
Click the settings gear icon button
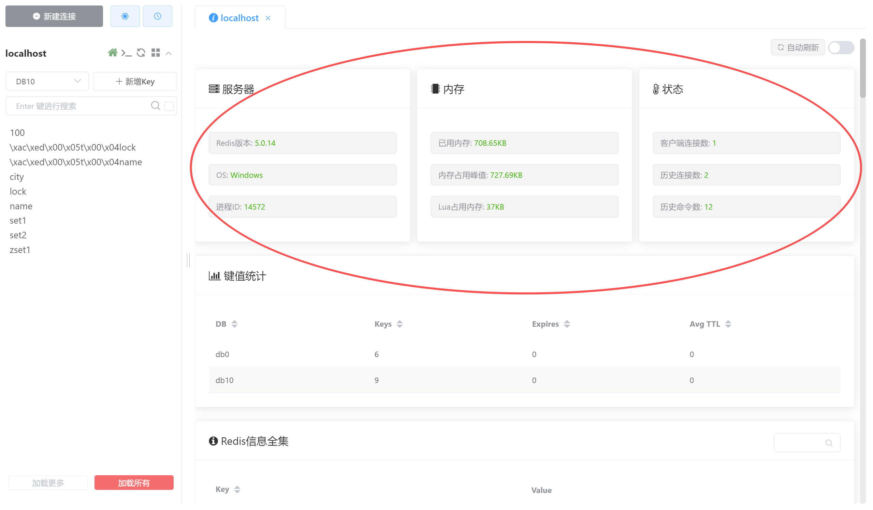(125, 16)
